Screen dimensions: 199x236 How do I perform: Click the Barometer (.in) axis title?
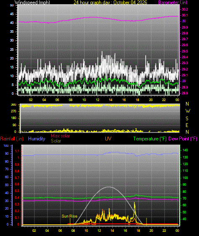[x=173, y=3]
